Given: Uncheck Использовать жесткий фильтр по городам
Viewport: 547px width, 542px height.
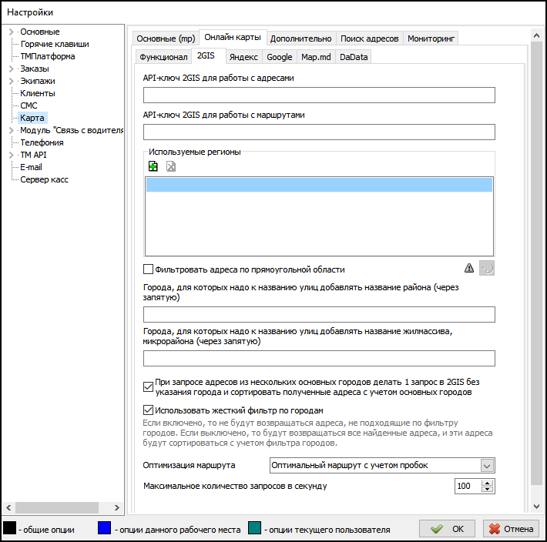Looking at the screenshot, I should 149,410.
